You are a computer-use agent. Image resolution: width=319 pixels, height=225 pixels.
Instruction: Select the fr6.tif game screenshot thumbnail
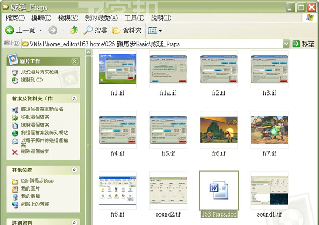219,129
